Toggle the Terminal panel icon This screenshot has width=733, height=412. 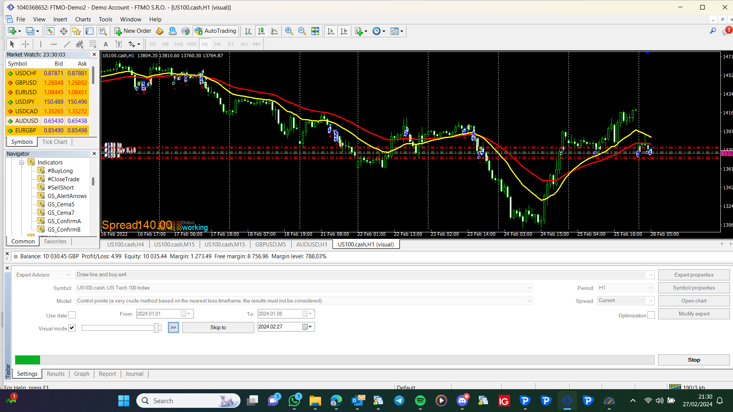point(89,31)
